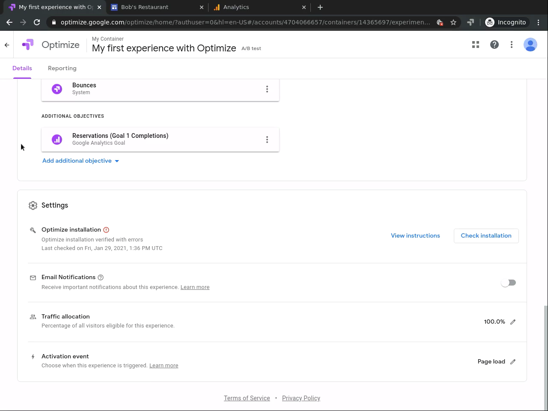Open the Help question mark icon

494,45
